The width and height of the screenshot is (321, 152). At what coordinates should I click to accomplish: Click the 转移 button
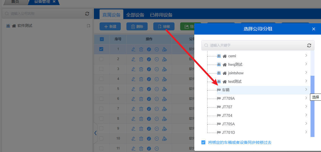pos(164,27)
